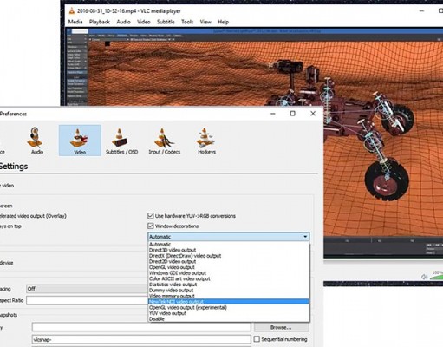
Task: Choose Automatic in the output list
Action: 229,245
